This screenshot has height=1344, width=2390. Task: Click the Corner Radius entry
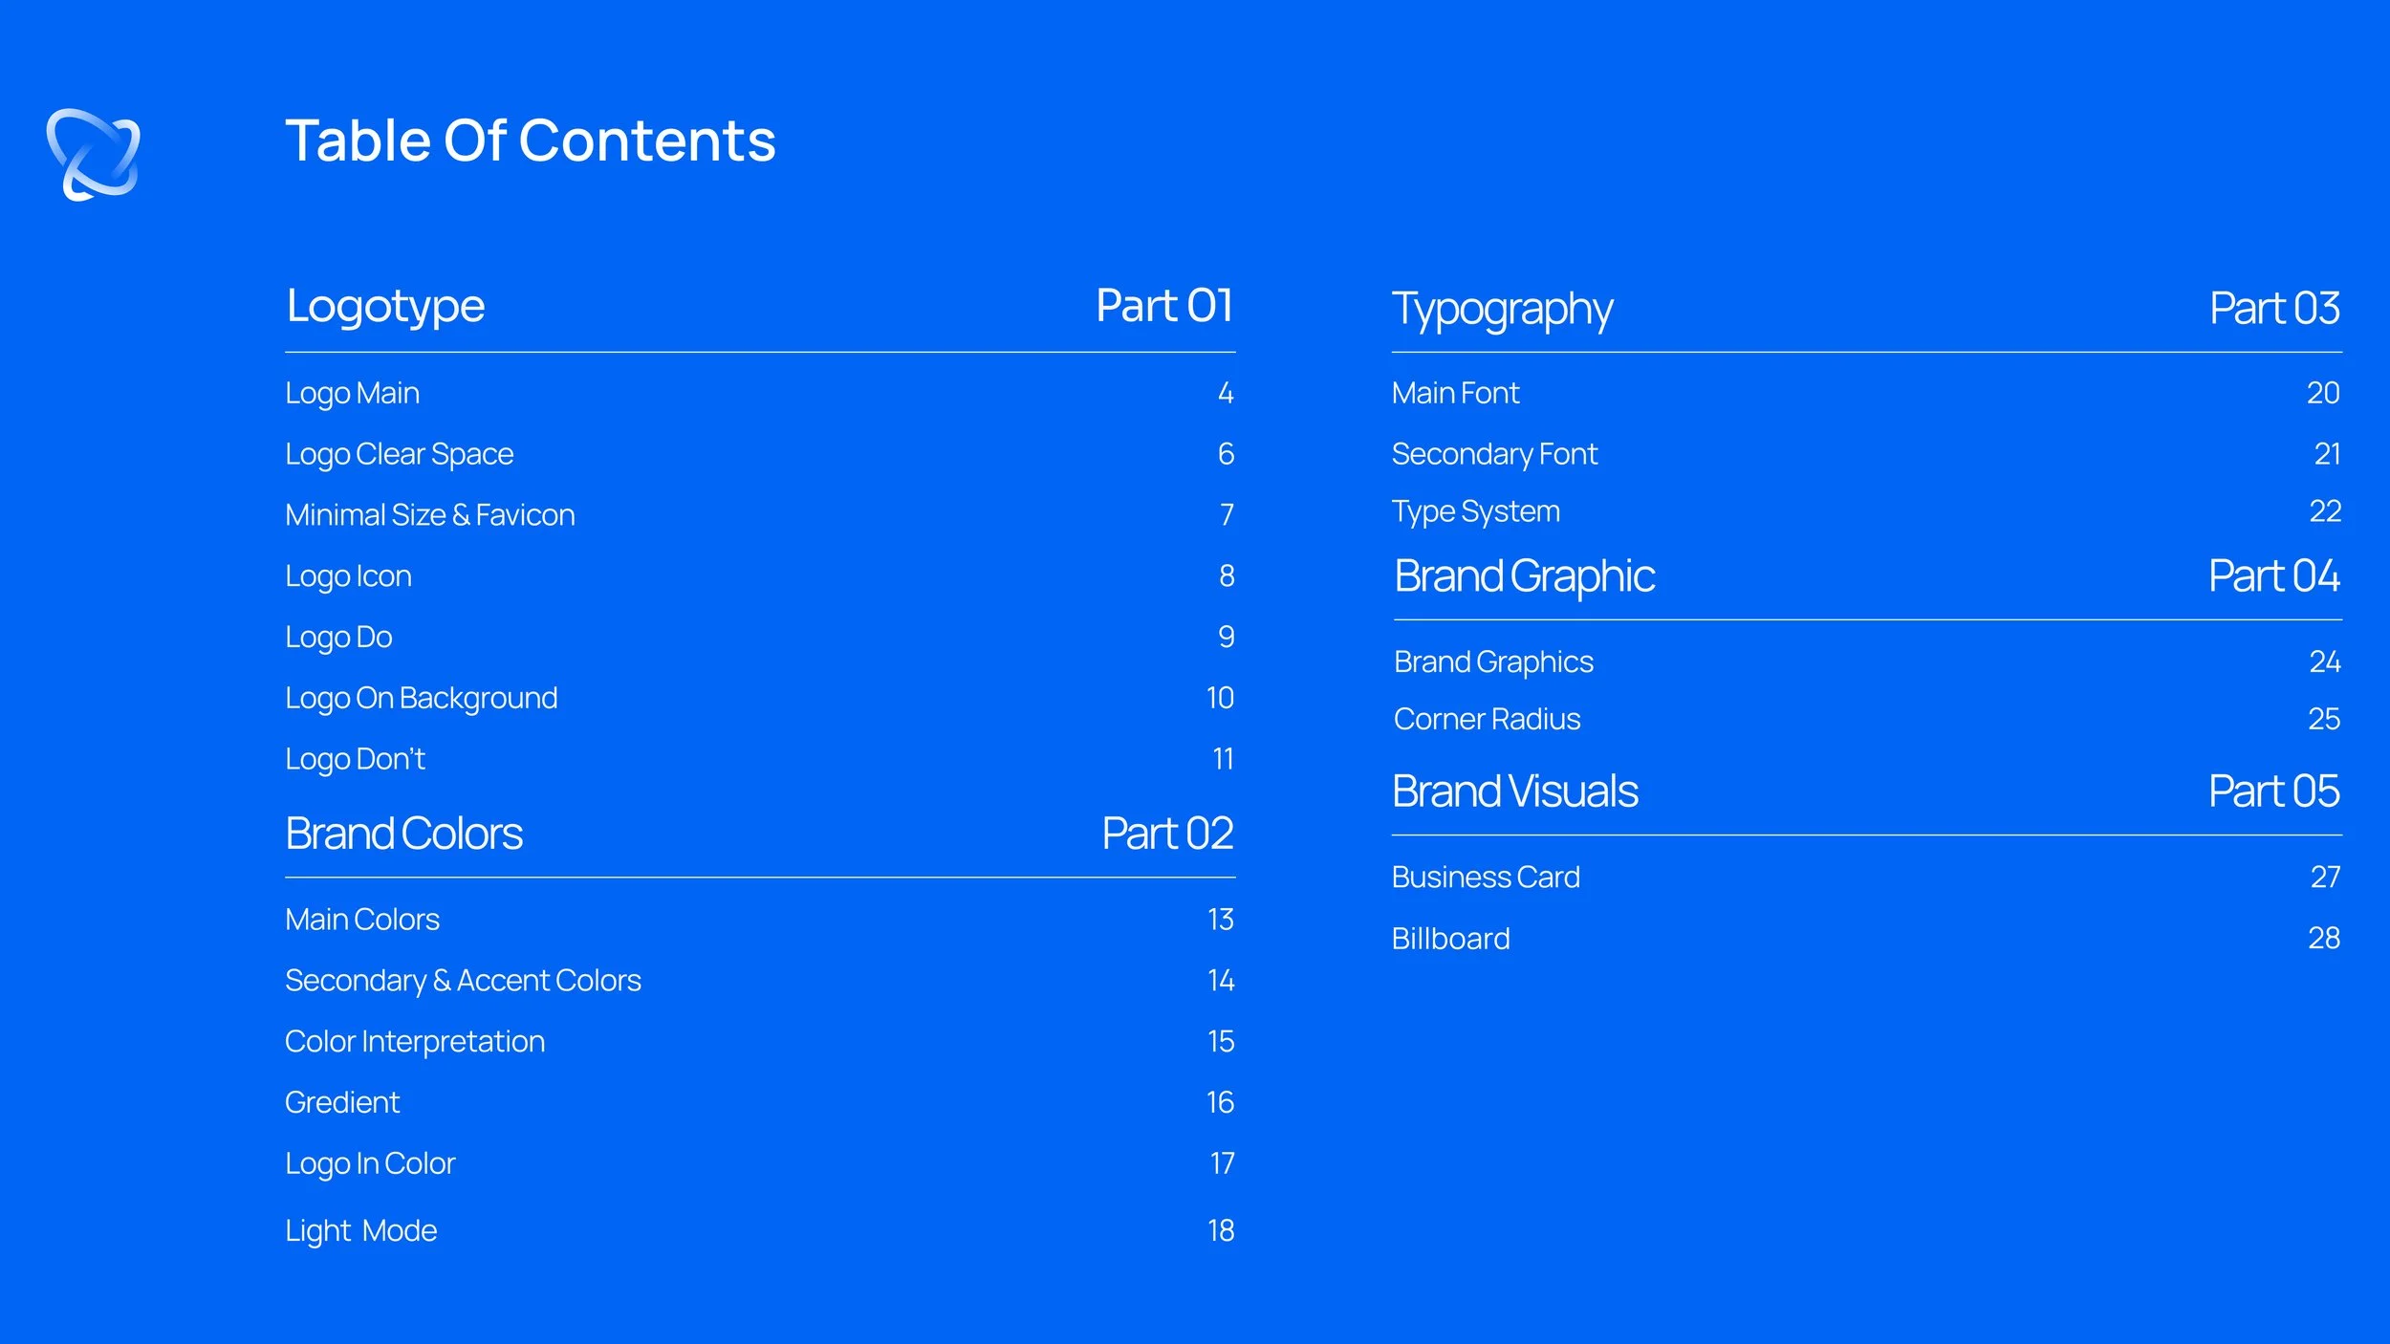1487,719
